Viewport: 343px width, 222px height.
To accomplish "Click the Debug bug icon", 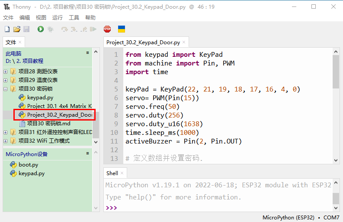I will [50, 29].
